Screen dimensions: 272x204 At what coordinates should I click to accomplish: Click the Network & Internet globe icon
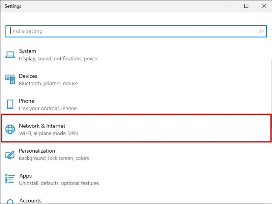[x=10, y=129]
